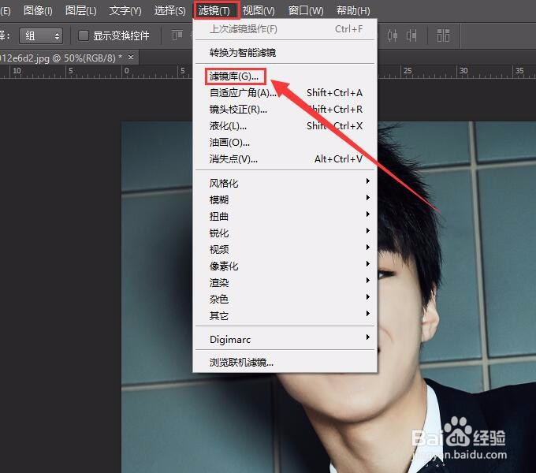This screenshot has height=473, width=536.
Task: Open the 滤镜(T) menu
Action: click(214, 10)
